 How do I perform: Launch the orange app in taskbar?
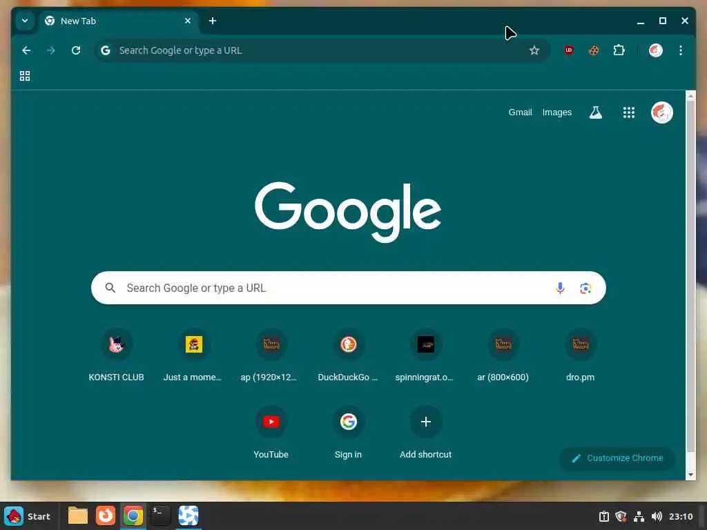click(106, 516)
